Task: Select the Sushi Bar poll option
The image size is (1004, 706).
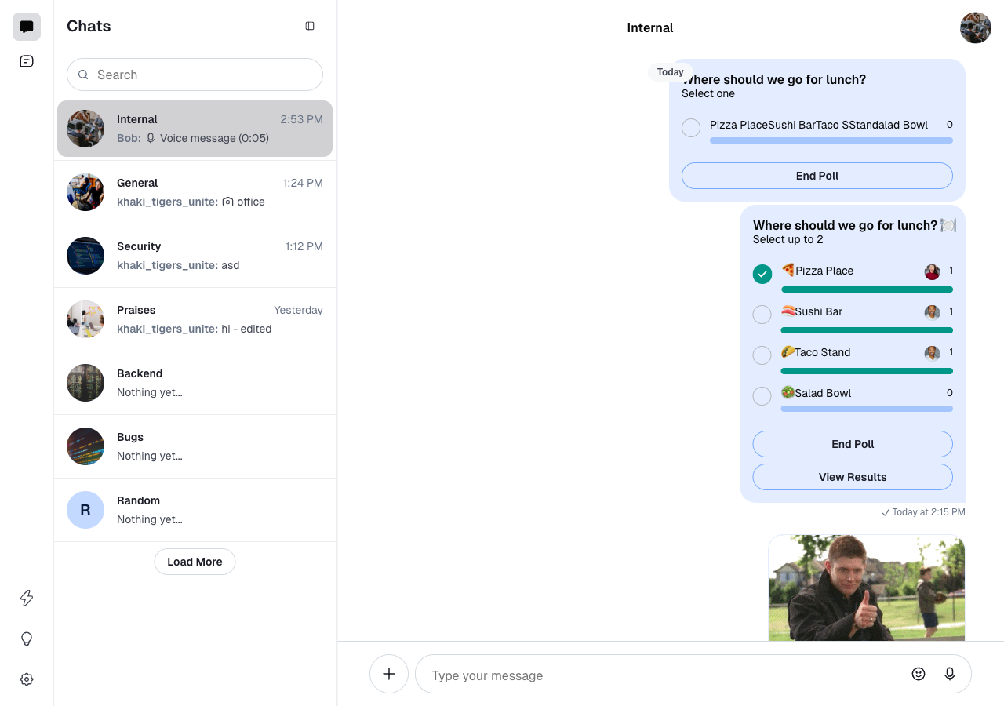Action: pyautogui.click(x=762, y=314)
